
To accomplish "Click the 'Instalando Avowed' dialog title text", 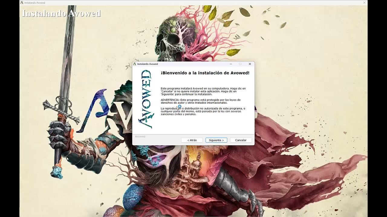I will pos(148,64).
